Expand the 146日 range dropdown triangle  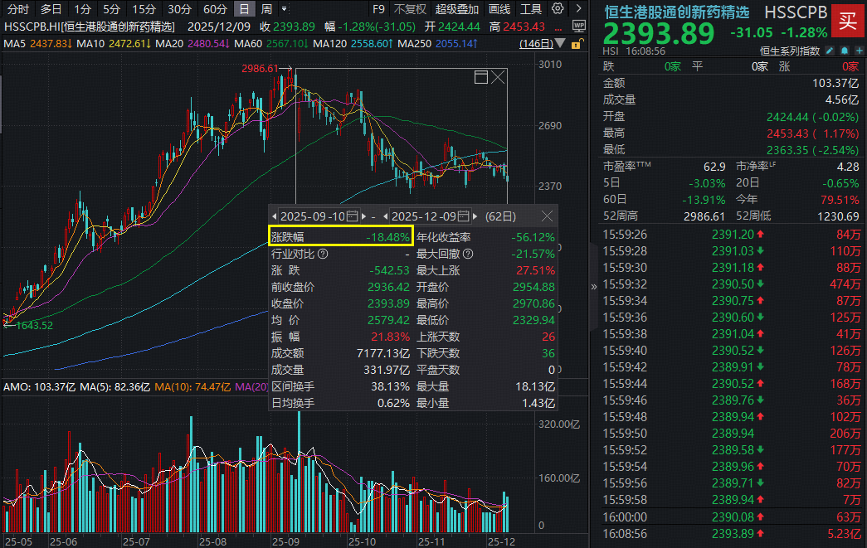click(x=559, y=43)
